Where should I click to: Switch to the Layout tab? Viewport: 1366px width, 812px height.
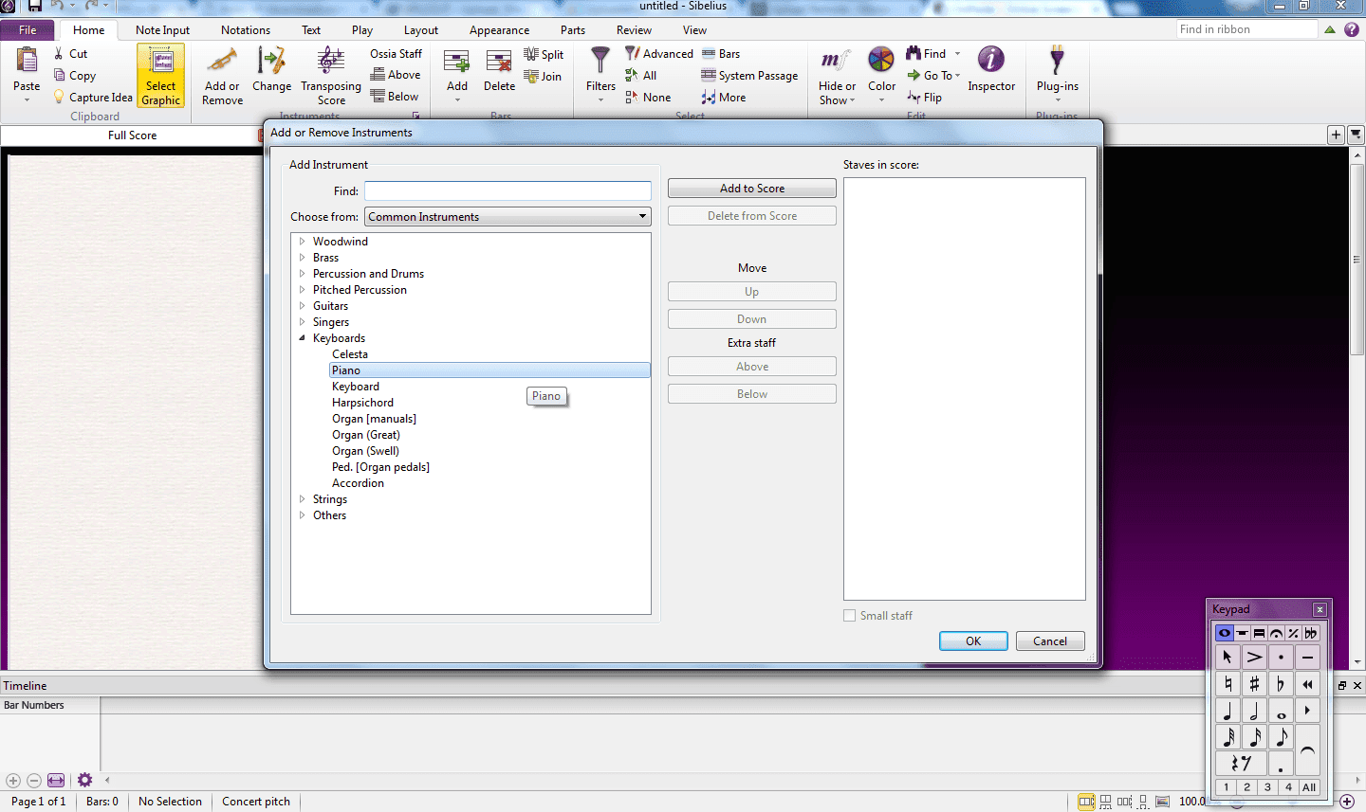pos(421,29)
